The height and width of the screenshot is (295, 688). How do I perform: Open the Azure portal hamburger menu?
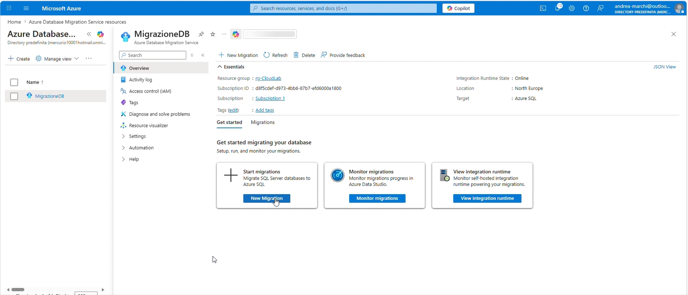pos(26,8)
